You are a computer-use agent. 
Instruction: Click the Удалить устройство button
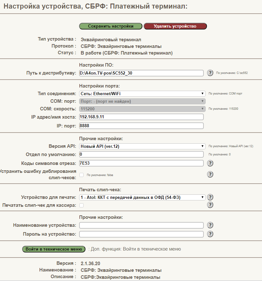point(175,26)
